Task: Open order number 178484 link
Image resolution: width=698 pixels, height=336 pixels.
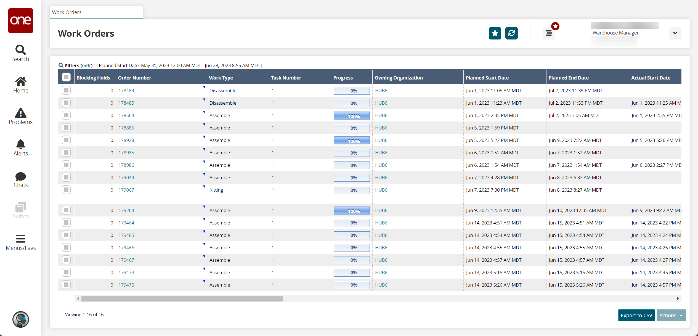Action: pyautogui.click(x=126, y=91)
